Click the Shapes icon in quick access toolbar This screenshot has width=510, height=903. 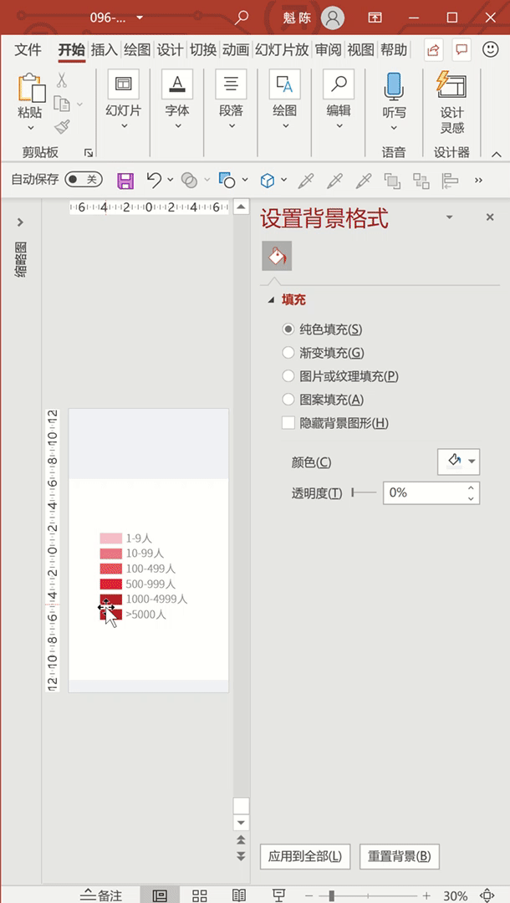(227, 181)
